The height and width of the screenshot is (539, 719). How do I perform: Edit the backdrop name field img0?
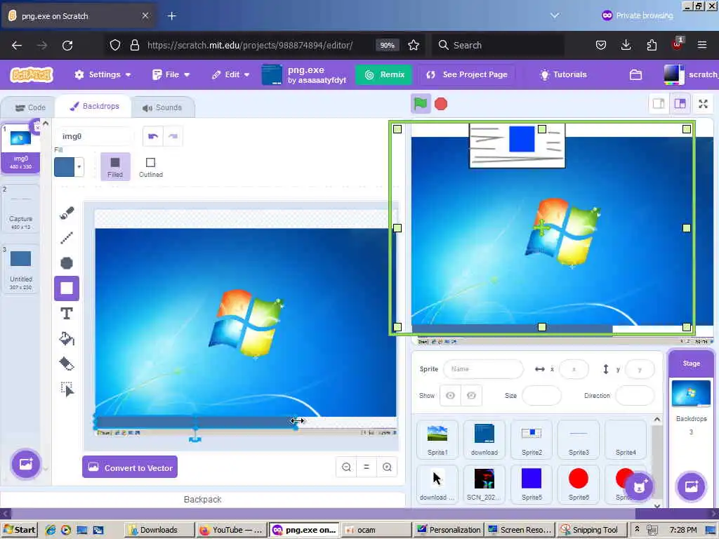pos(94,136)
